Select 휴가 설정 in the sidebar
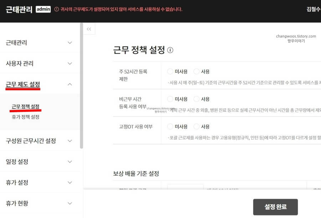Viewport: 321px width, 218px height. 17,182
